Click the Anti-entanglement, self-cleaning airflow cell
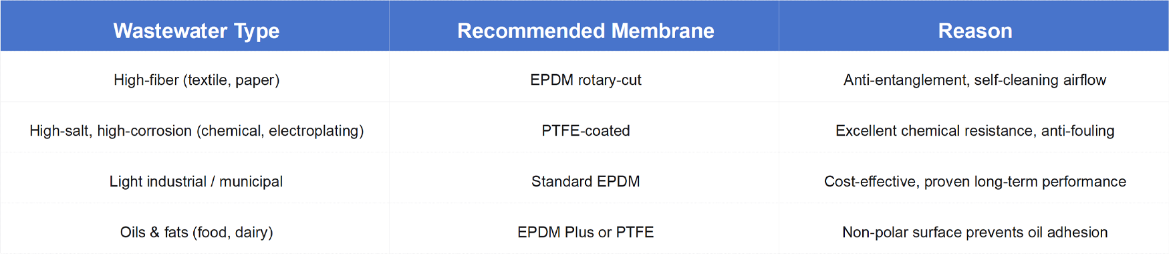 click(x=974, y=77)
